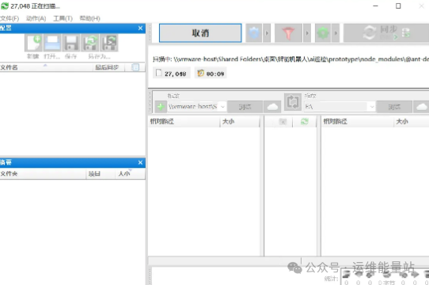
Task: Click the 文件夹 column header in overview
Action: pos(43,174)
